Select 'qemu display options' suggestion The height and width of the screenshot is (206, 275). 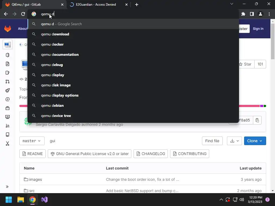tap(133, 95)
